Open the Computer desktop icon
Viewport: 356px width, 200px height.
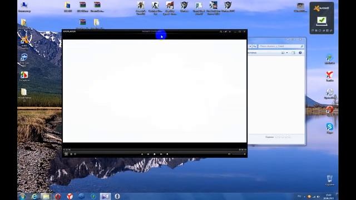(x=24, y=7)
